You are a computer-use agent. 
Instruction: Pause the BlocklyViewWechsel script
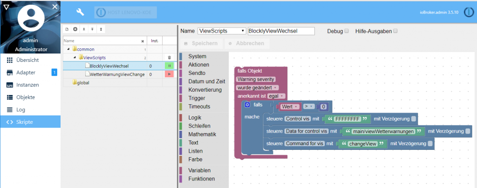(169, 66)
